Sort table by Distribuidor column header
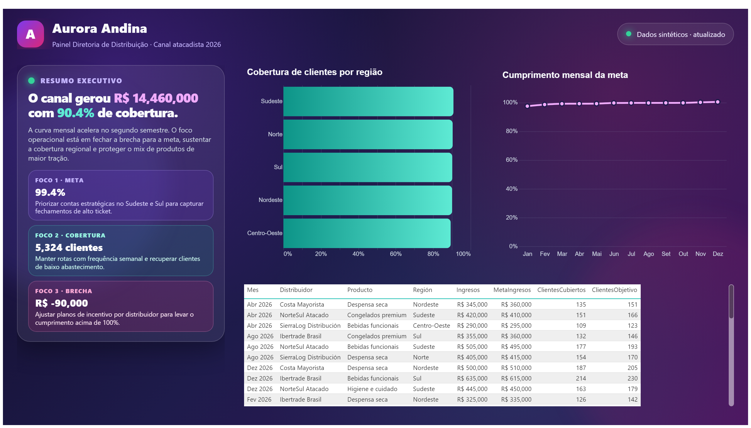The image size is (751, 428). (x=296, y=290)
